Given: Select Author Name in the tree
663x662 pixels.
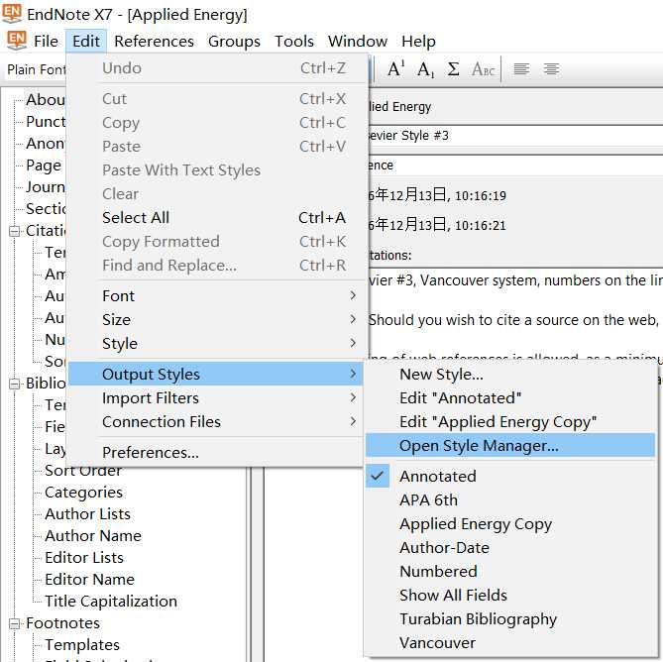Looking at the screenshot, I should pyautogui.click(x=93, y=535).
